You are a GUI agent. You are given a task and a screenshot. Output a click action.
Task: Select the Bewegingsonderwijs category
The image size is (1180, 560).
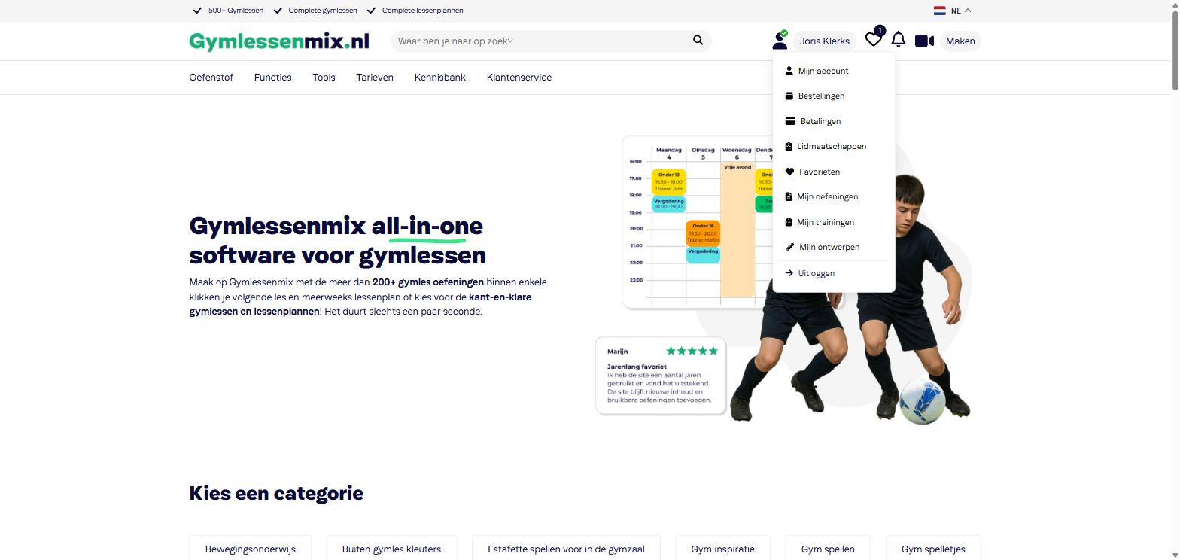tap(251, 549)
